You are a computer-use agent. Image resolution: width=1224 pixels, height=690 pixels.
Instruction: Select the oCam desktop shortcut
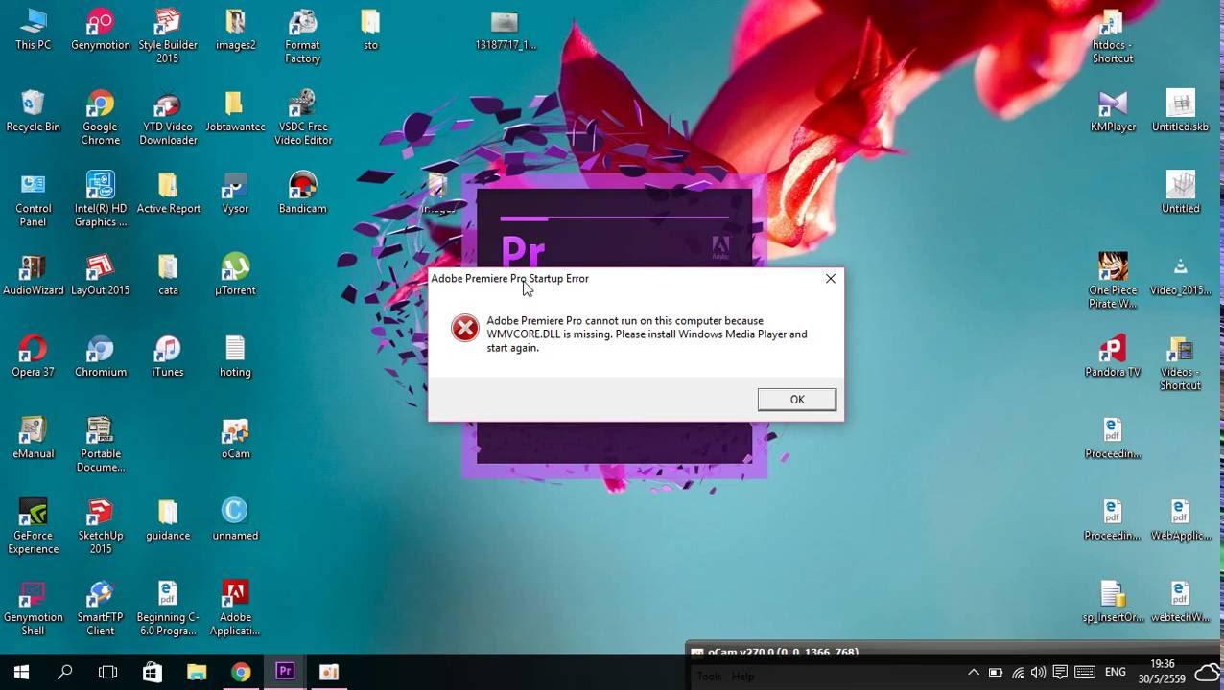(235, 438)
